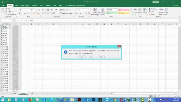Open Sort & Filter menu
The image size is (181, 102).
click(161, 12)
